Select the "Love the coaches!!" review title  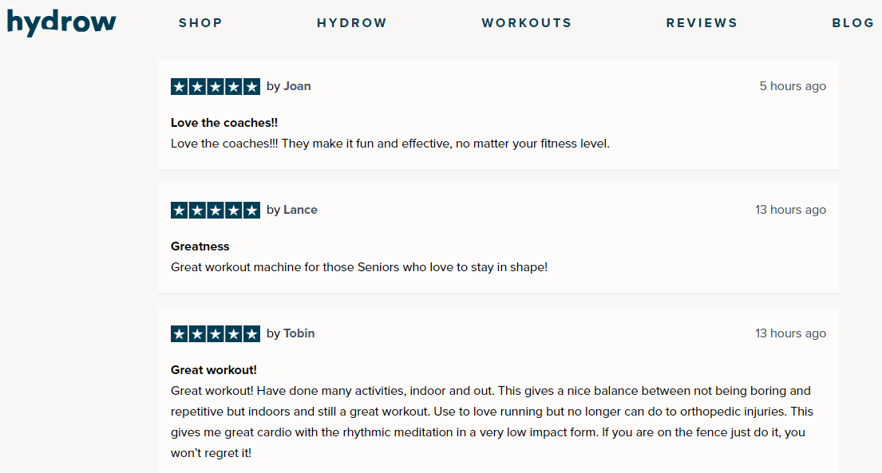pos(224,123)
